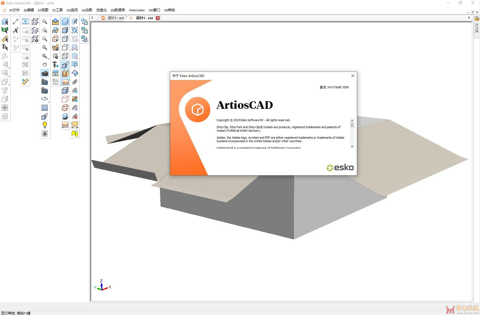The width and height of the screenshot is (480, 315).
Task: Click the ball on box solid icon
Action: pos(55,22)
